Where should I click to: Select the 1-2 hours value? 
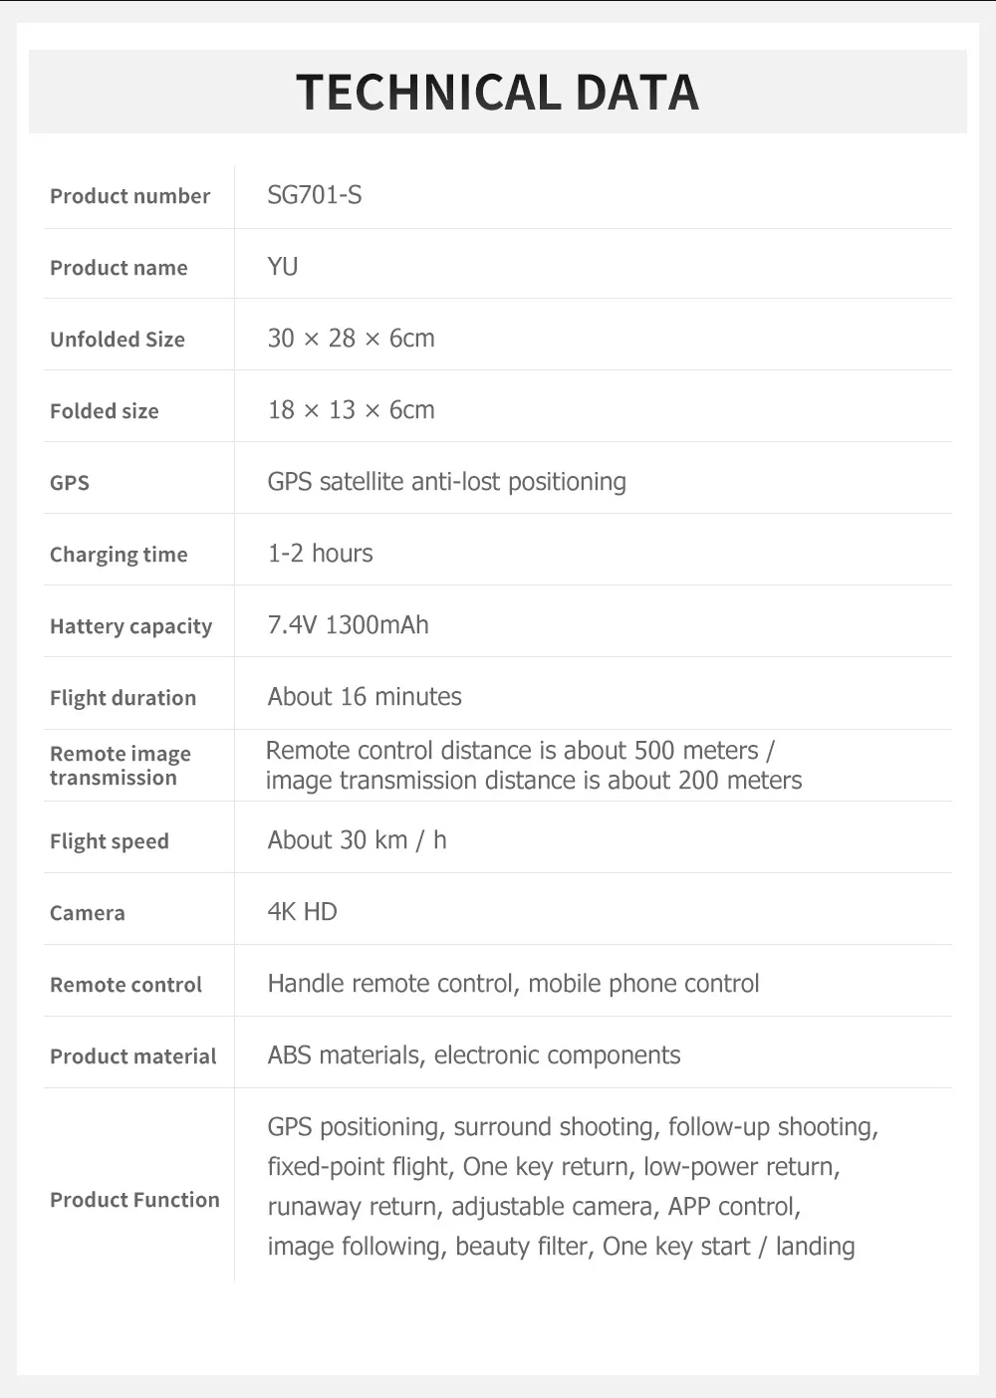(320, 554)
